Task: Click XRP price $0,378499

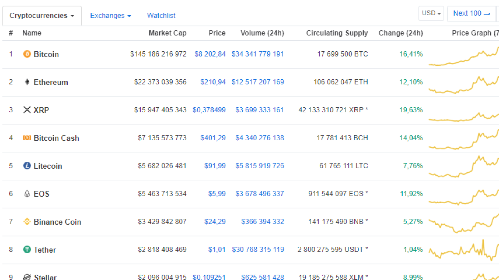Action: coord(209,110)
